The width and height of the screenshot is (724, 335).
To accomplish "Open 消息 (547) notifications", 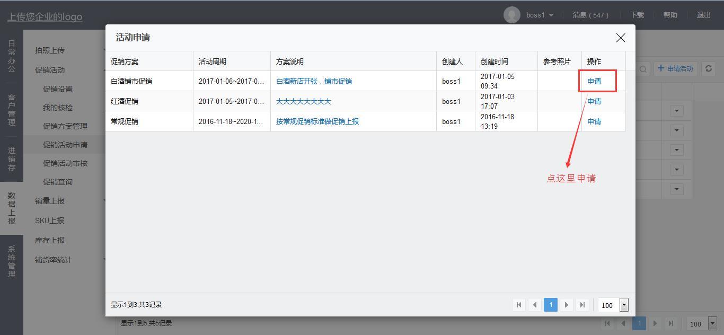I will pos(590,15).
